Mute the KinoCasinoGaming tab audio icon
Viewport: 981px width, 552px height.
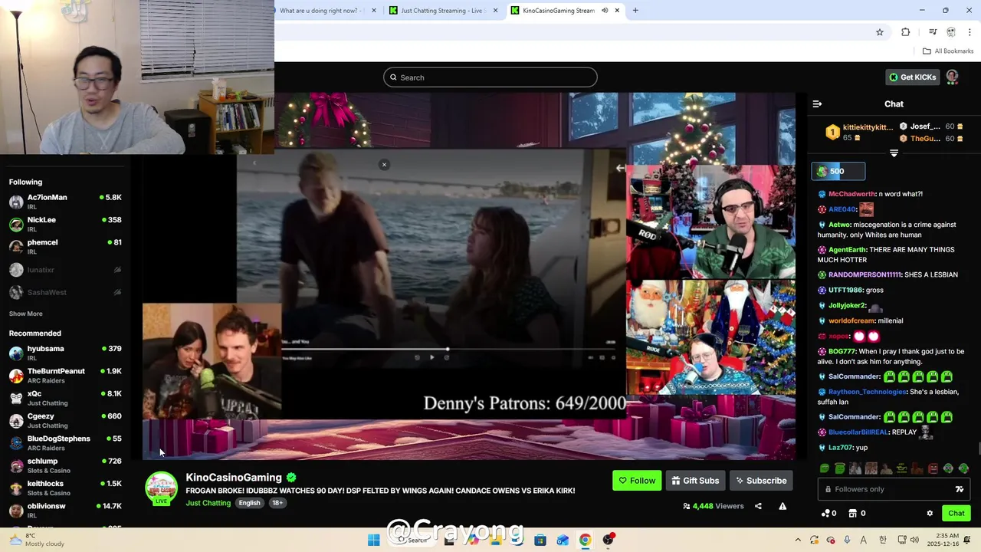[x=605, y=11]
